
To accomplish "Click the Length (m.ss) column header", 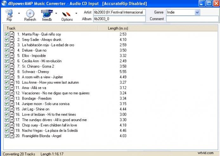I will [113, 28].
